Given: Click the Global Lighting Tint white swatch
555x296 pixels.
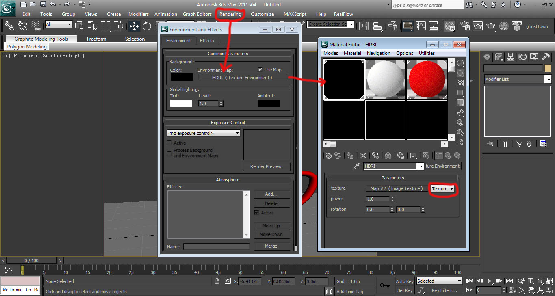Looking at the screenshot, I should (x=181, y=104).
